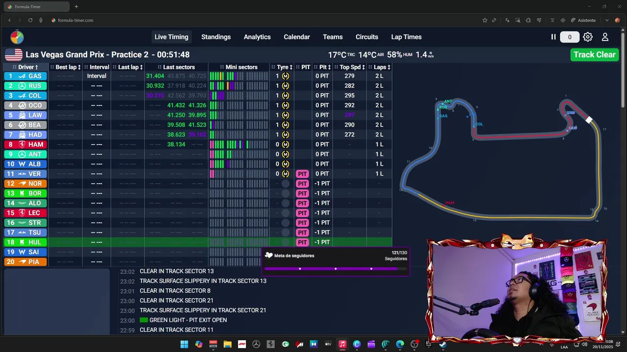Click top speed 295 for COL
The image size is (627, 352).
(x=349, y=95)
